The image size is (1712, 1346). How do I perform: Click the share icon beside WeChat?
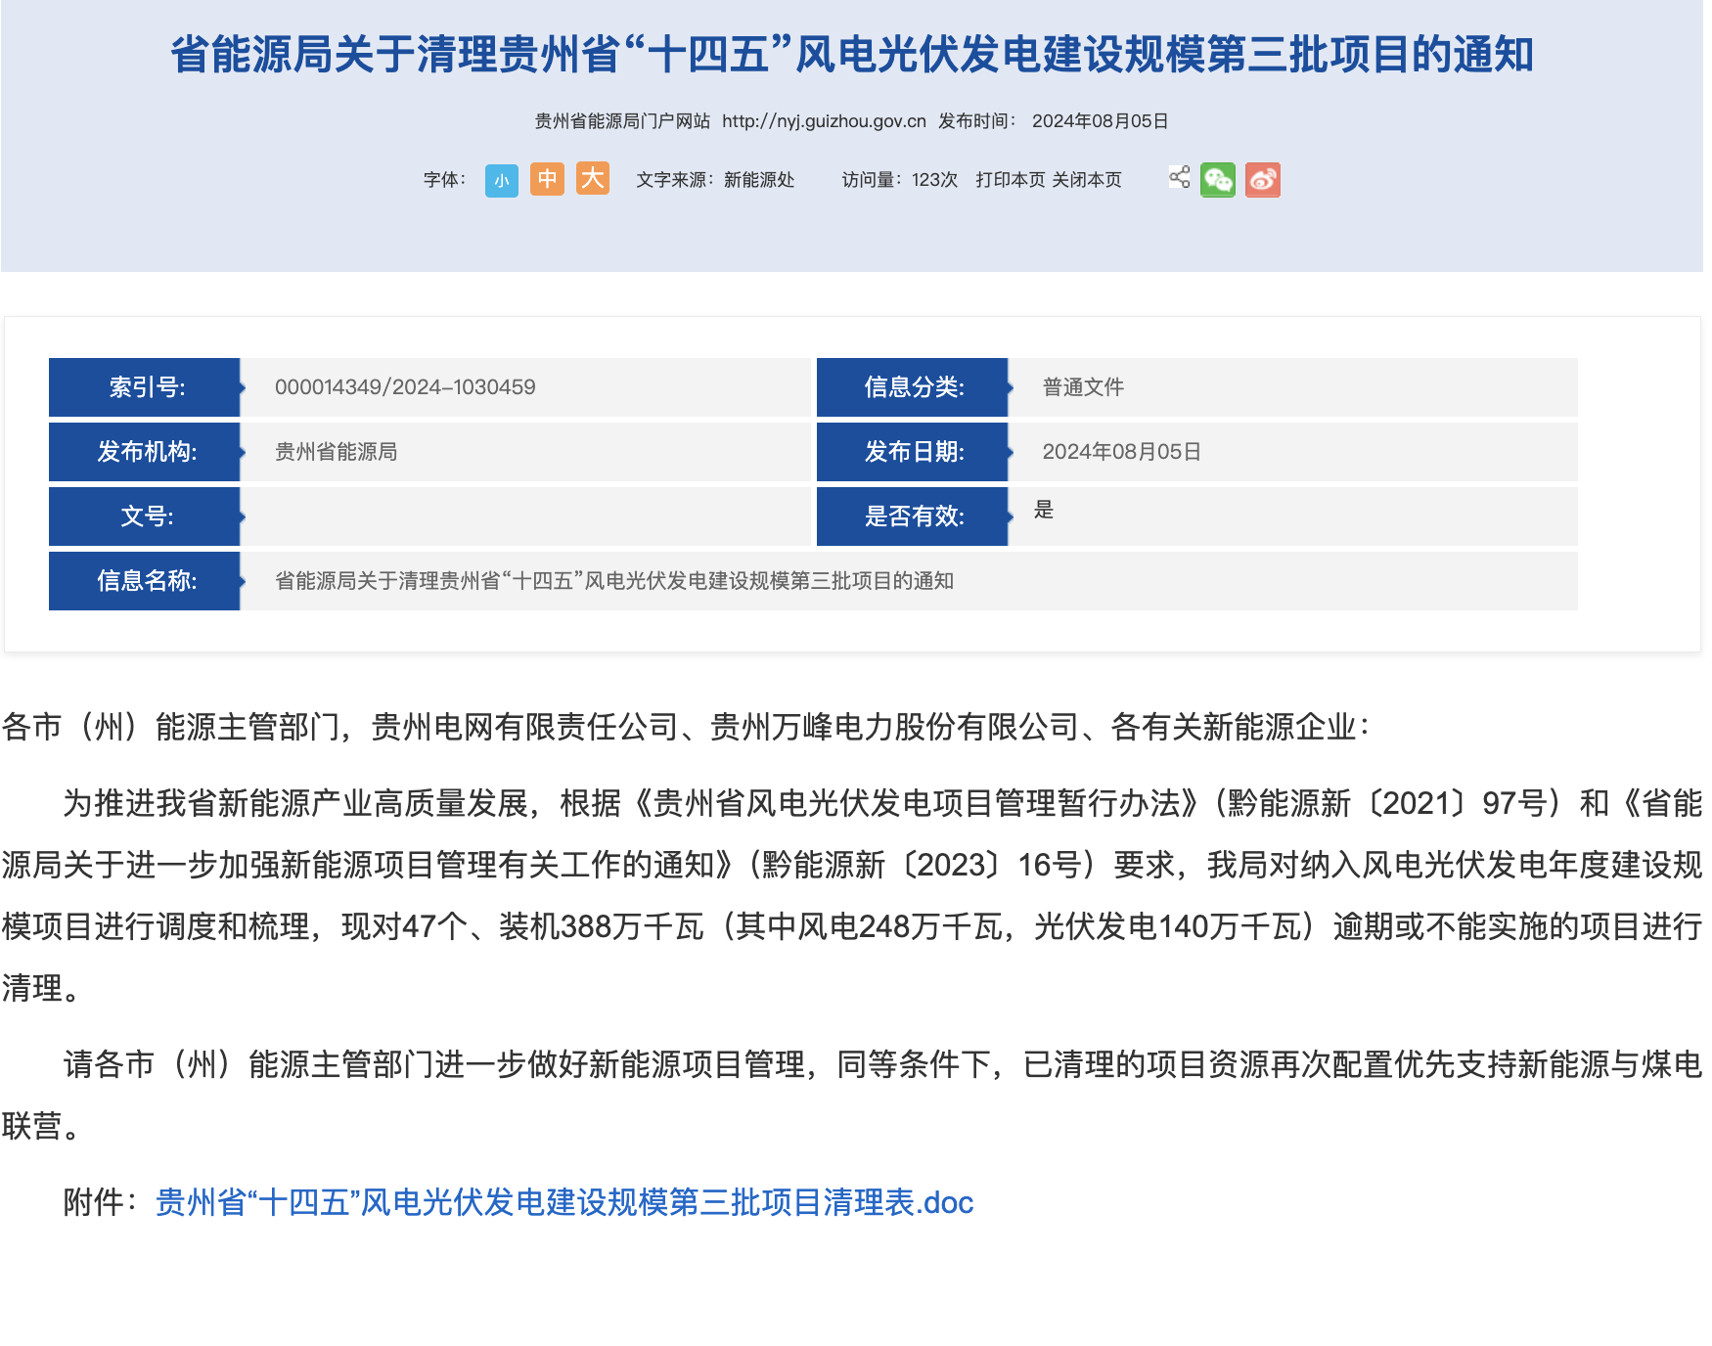point(1179,177)
